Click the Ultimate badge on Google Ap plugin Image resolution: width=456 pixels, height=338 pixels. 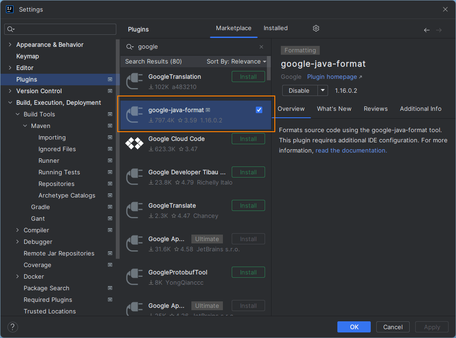tap(207, 239)
